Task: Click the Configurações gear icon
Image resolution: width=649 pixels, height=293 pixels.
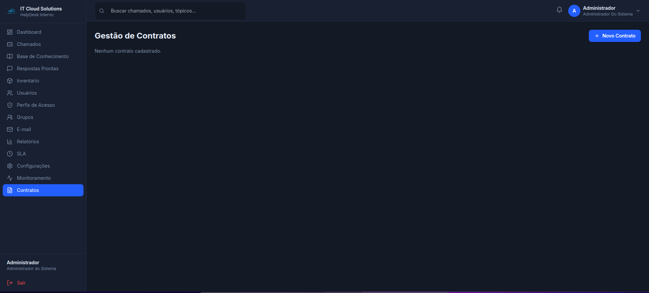Action: tap(10, 166)
